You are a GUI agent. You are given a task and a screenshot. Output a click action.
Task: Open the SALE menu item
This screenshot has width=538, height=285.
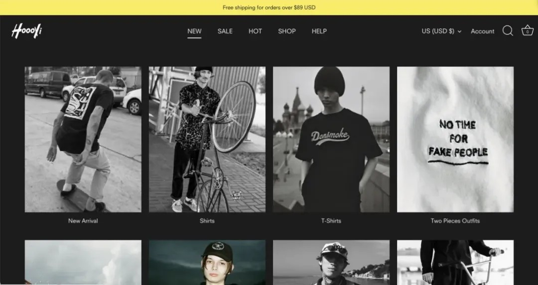(x=225, y=31)
